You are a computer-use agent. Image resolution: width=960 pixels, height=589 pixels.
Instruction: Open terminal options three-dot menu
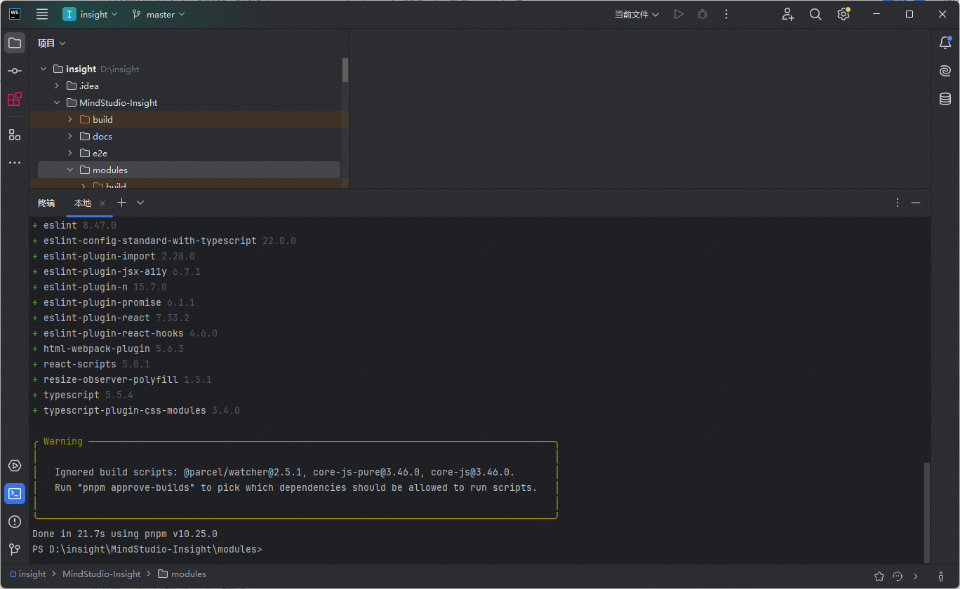click(898, 203)
